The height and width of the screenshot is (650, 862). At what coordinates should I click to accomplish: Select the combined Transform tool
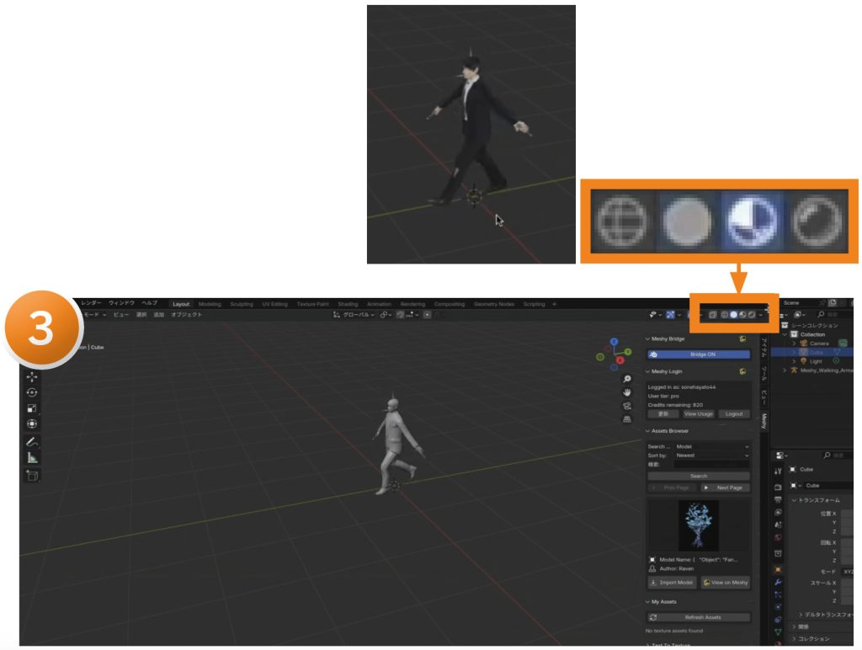[x=32, y=424]
